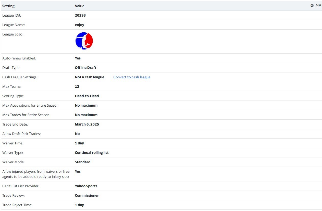Click the Edit gear icon
This screenshot has width=322, height=211.
click(312, 6)
